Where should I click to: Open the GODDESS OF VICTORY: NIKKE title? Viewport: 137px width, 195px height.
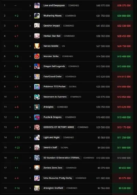click(x=59, y=127)
